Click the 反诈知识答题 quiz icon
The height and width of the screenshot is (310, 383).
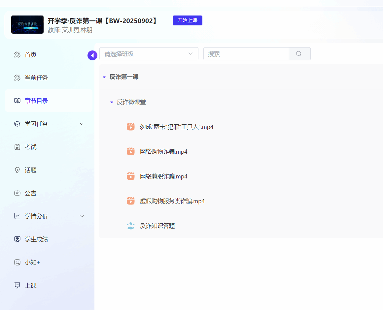[x=131, y=226]
